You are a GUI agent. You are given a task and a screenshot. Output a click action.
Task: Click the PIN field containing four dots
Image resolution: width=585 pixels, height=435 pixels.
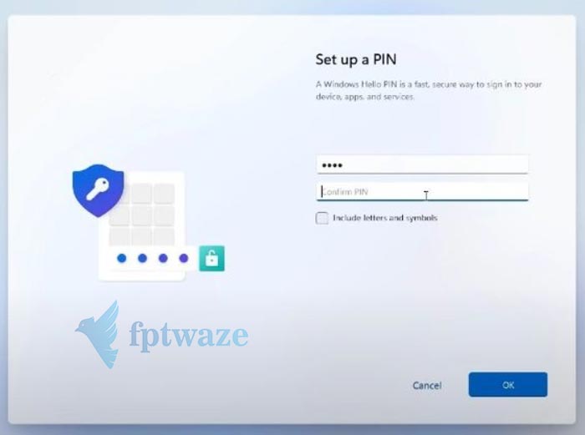click(422, 164)
